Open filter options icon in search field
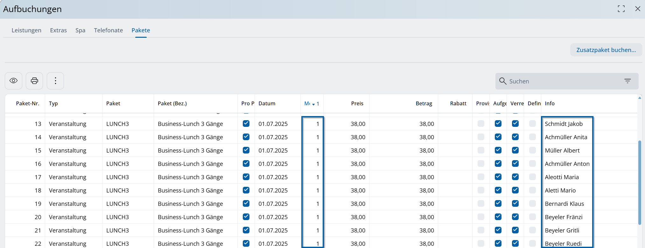The image size is (645, 248). click(627, 81)
